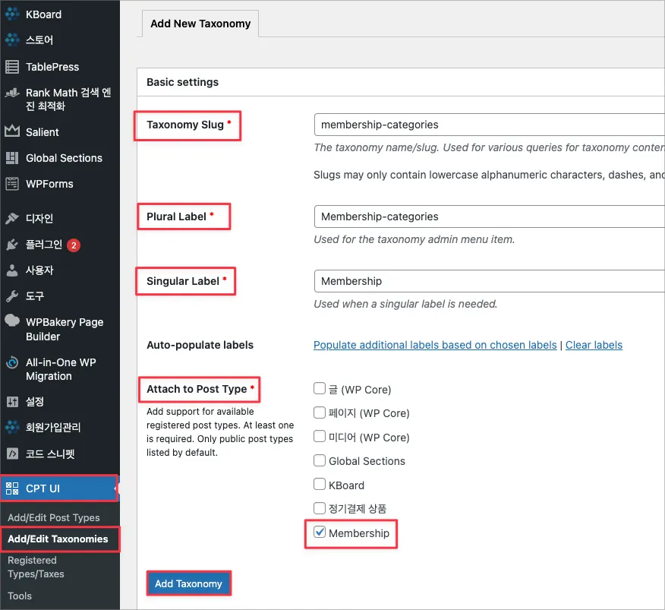Click the WPBakery Page Builder cloud icon
The image size is (665, 610).
[12, 321]
